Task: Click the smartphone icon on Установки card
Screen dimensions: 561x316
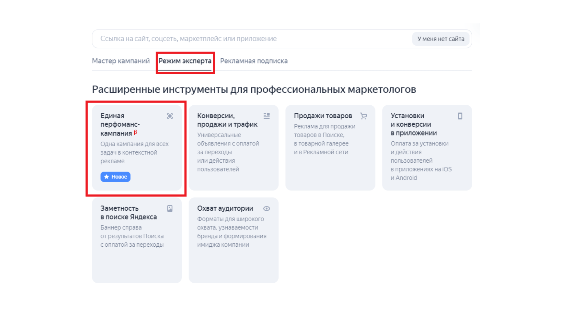Action: 460,116
